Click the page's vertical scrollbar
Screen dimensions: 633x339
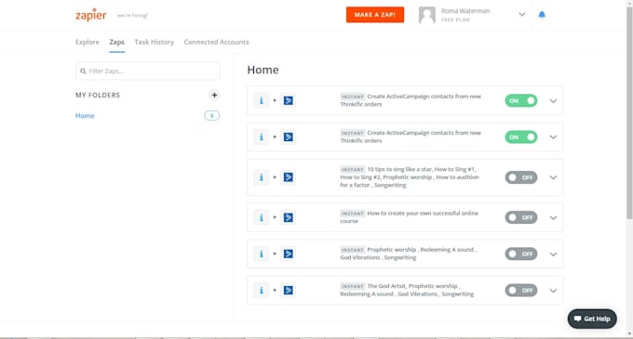pos(629,112)
